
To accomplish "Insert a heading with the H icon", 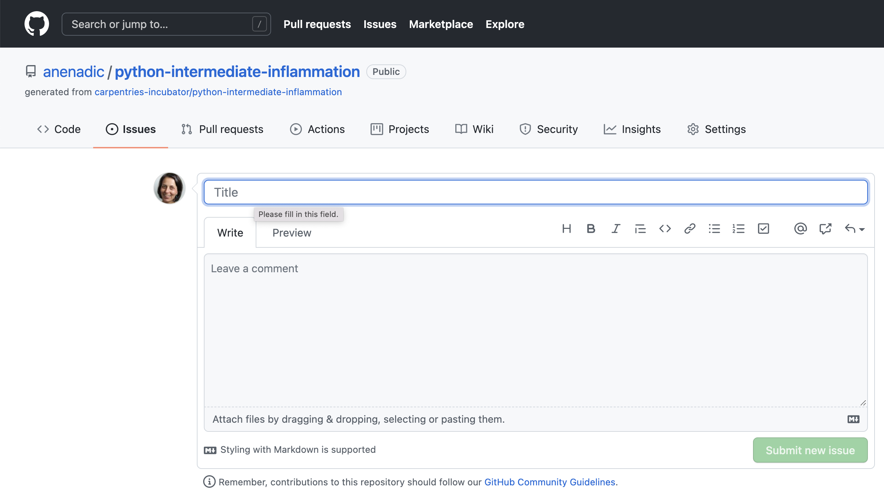I will coord(566,229).
